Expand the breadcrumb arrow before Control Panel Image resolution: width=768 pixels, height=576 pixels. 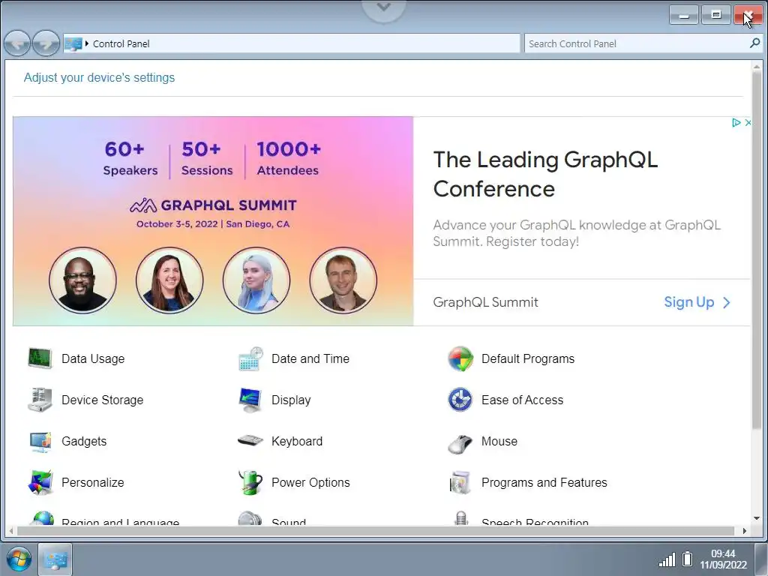(x=87, y=43)
